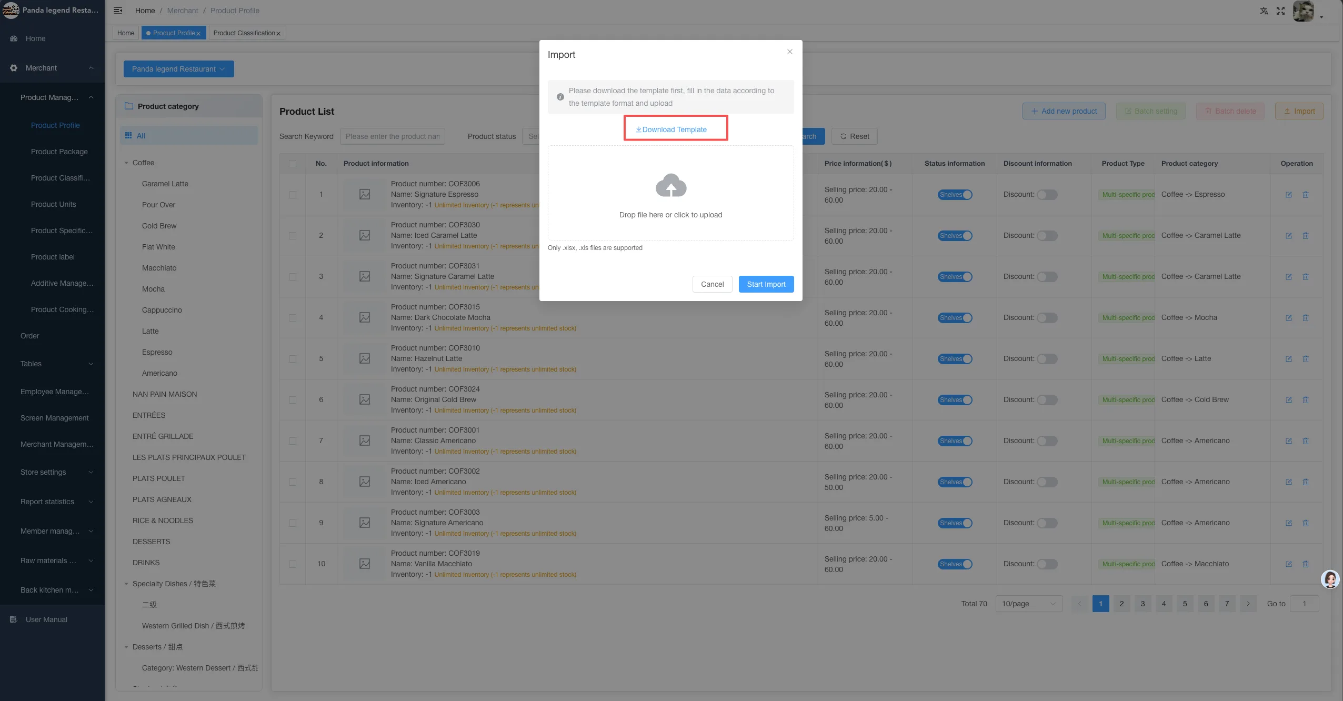Switch to the Home tab

[x=126, y=33]
